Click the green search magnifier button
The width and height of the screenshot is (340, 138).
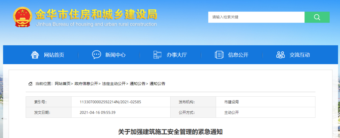317,17
